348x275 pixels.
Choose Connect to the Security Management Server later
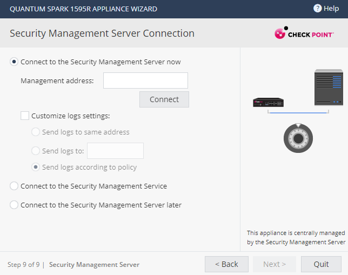coord(14,205)
